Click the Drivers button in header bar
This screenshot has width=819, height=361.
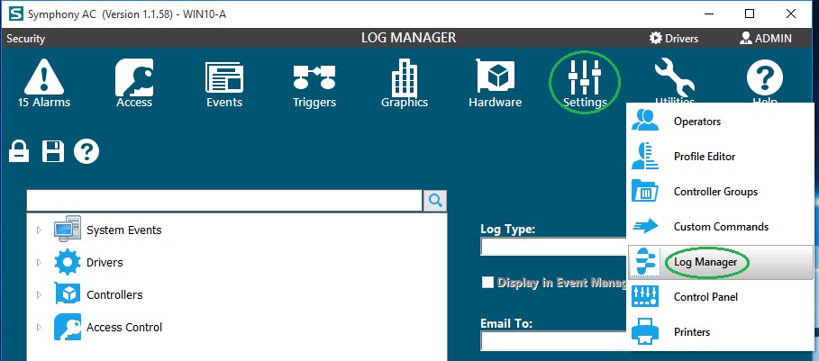674,38
